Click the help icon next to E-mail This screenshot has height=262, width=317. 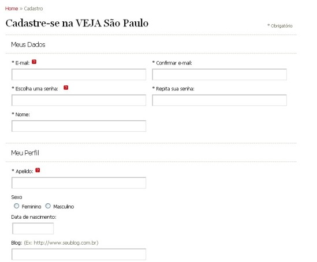34,62
